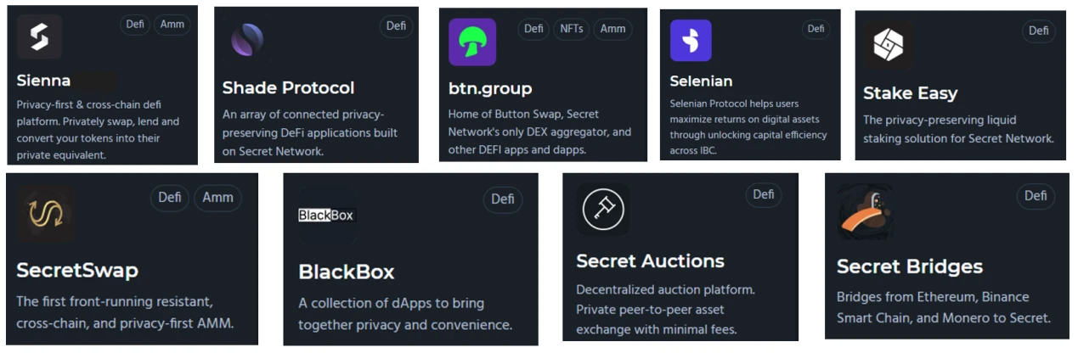This screenshot has width=1078, height=353.
Task: Select the Shade Protocol sphere icon
Action: click(247, 40)
